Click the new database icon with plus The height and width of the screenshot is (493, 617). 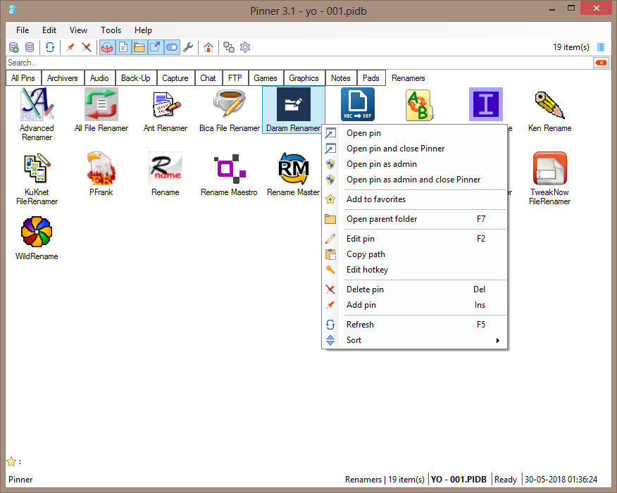[14, 47]
